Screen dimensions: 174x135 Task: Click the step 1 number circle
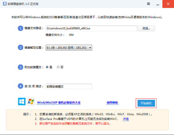[x=20, y=28]
